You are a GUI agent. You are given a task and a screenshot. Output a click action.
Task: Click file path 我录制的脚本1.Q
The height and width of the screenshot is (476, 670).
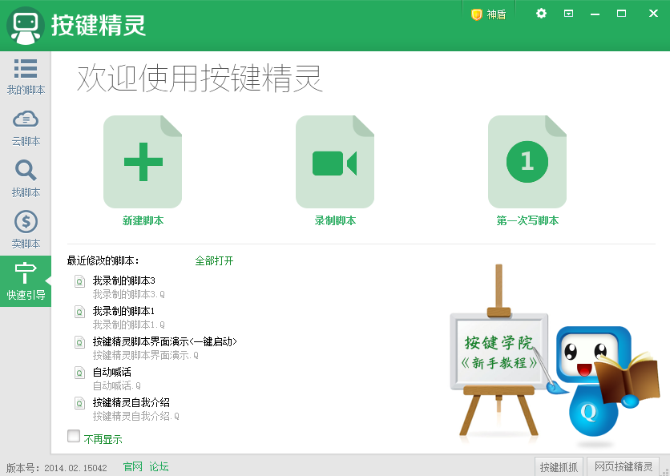(128, 325)
